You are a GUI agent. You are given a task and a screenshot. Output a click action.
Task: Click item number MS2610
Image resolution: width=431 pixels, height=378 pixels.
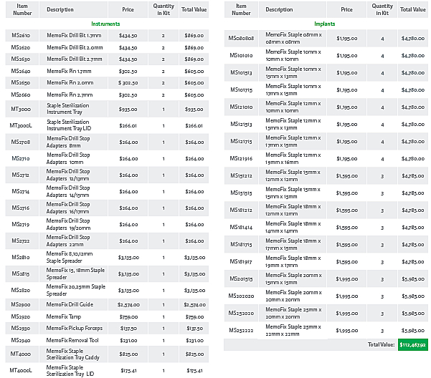[x=22, y=35]
